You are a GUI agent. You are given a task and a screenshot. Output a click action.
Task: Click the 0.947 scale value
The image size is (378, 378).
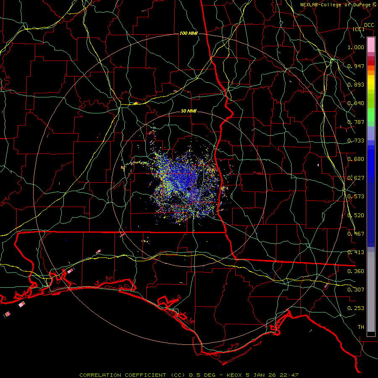click(356, 66)
